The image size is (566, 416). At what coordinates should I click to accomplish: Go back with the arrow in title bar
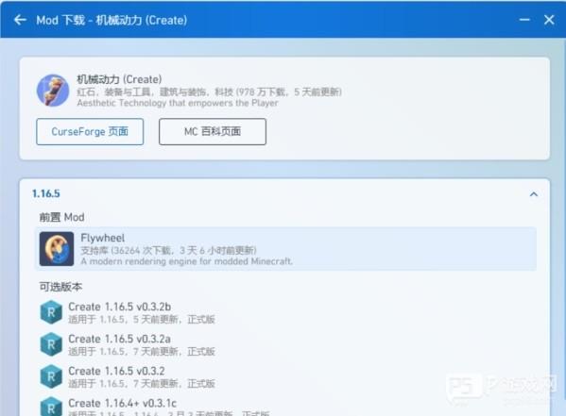click(x=20, y=20)
